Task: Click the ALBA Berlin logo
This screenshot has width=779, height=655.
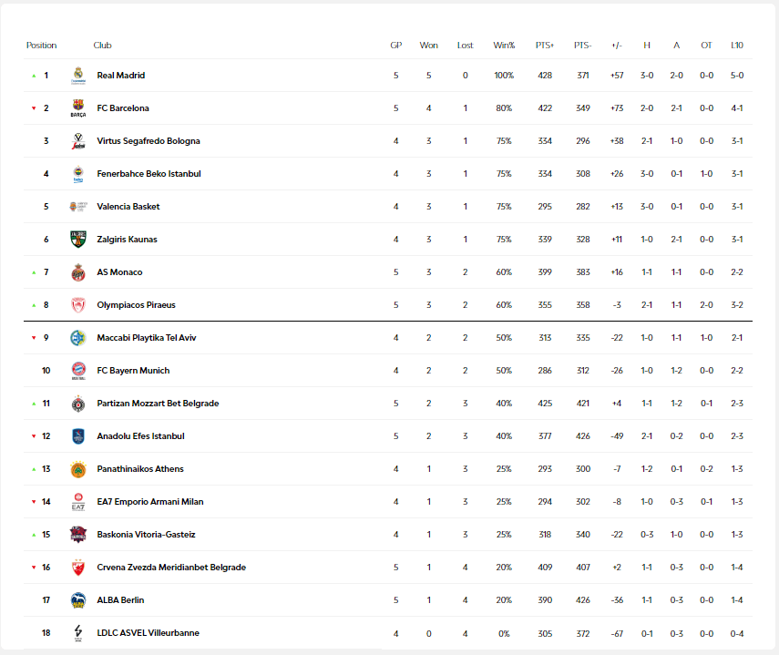Action: pyautogui.click(x=77, y=600)
